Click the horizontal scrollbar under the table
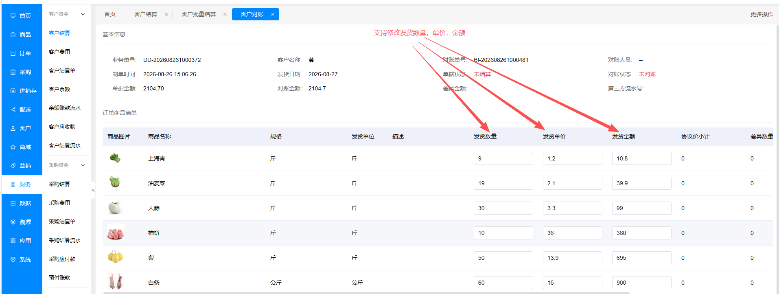Viewport: 779px width, 294px height. click(366, 292)
